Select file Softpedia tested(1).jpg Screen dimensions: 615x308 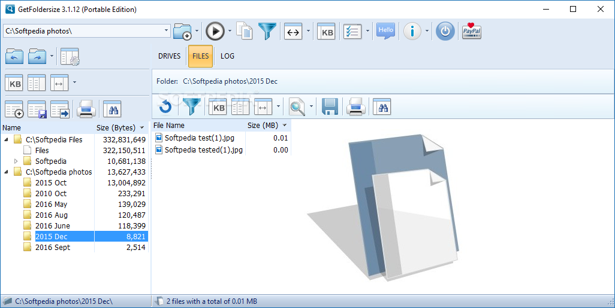(204, 150)
